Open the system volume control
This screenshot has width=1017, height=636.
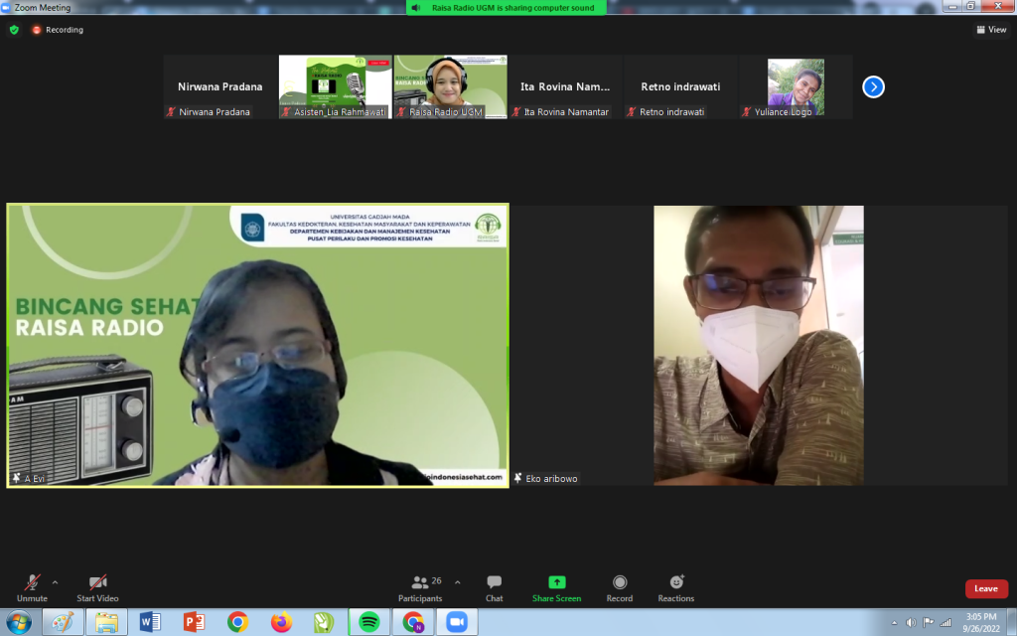[x=911, y=623]
